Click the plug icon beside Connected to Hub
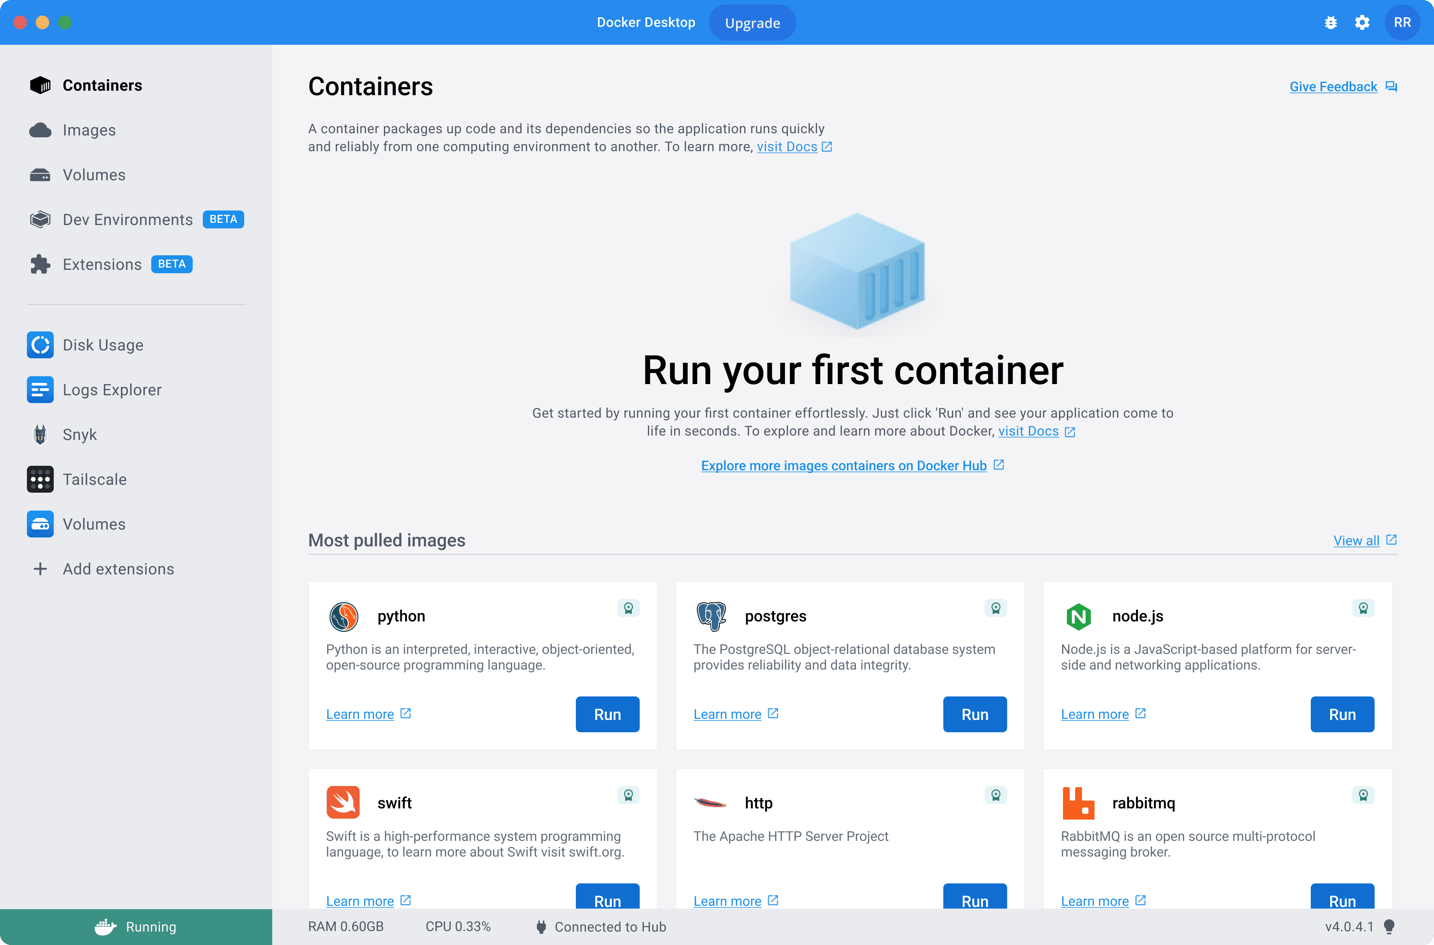 [x=541, y=927]
